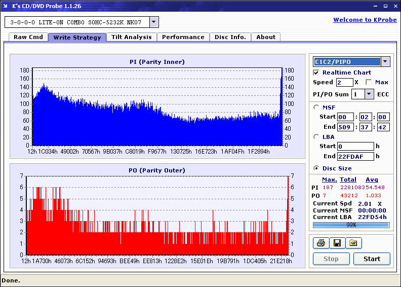Select the LBA radio button
Image resolution: width=401 pixels, height=287 pixels.
tap(316, 137)
